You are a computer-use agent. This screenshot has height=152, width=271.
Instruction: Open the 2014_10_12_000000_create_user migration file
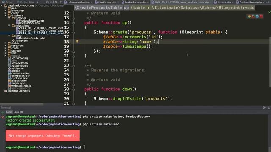pyautogui.click(x=41, y=28)
